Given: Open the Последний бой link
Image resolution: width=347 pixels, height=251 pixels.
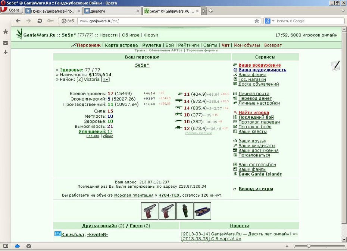Looking at the screenshot, I should (x=256, y=117).
